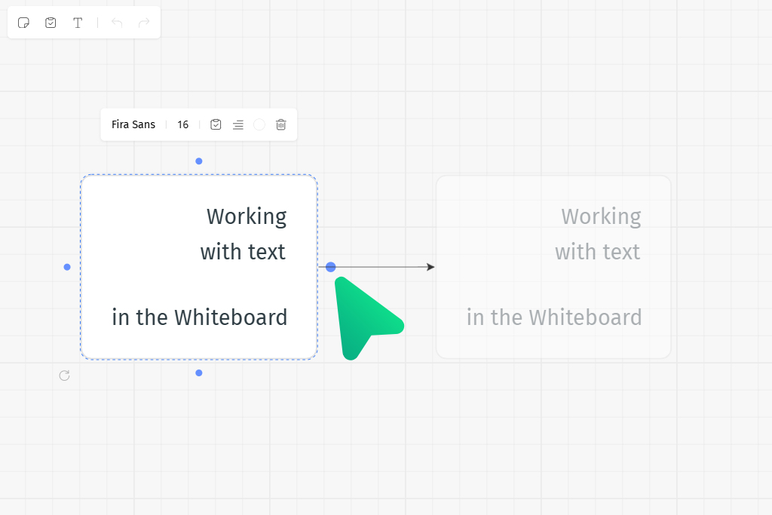Open the text color swatch
This screenshot has height=515, width=772.
point(259,124)
